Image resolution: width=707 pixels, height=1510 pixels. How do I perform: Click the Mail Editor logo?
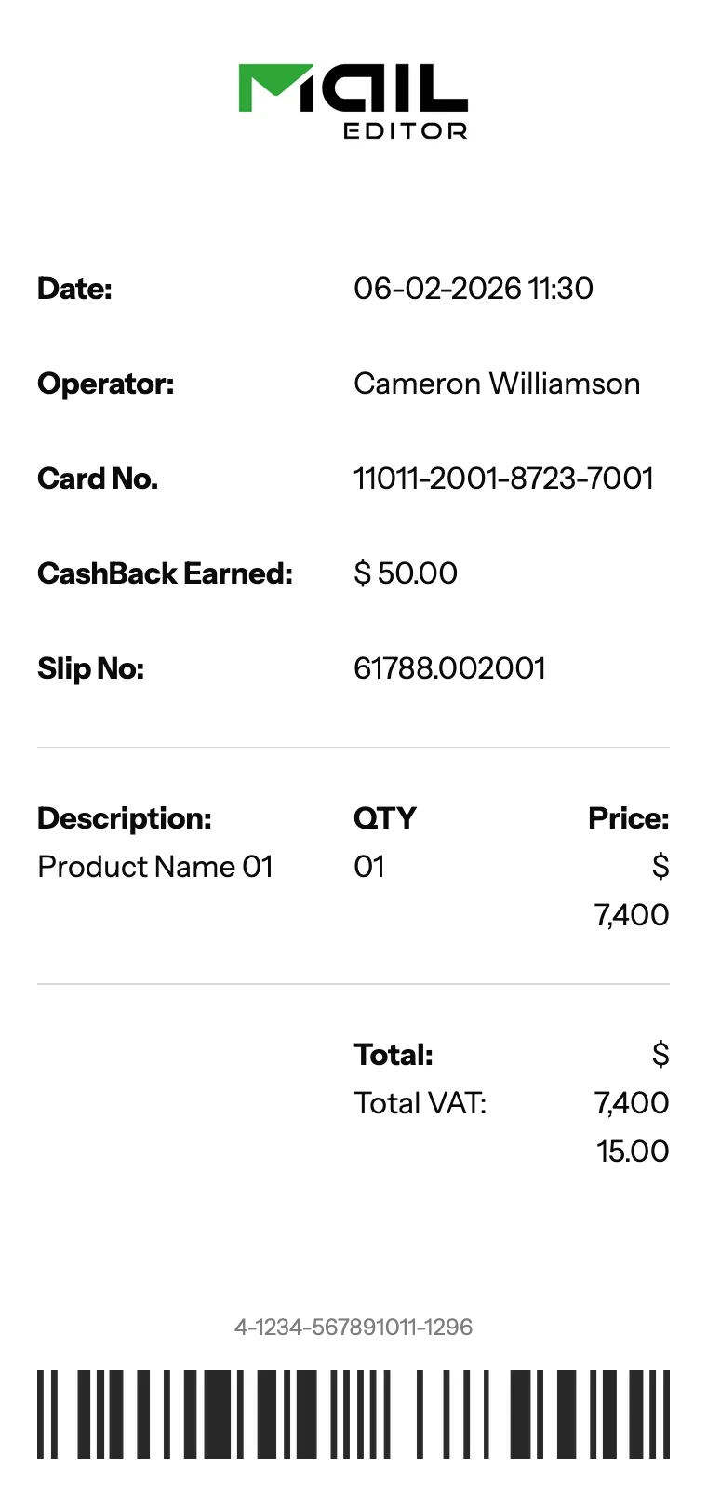click(x=353, y=101)
